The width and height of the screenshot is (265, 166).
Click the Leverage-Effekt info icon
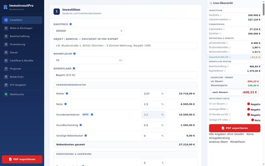pos(227,109)
